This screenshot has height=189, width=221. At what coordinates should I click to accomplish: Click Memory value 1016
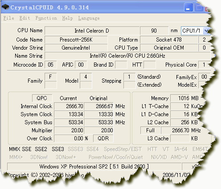180,98
